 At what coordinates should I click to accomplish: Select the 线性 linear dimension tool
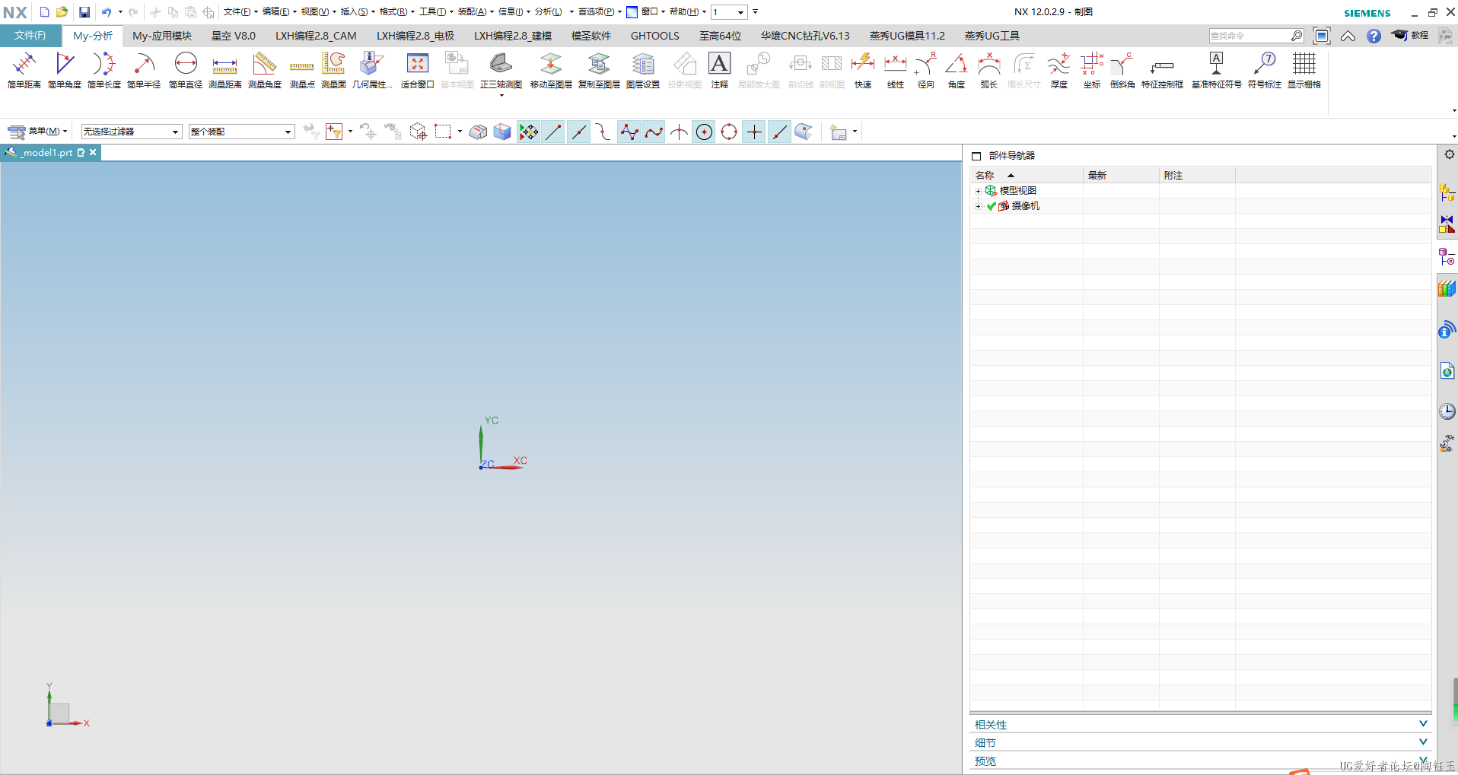point(896,70)
